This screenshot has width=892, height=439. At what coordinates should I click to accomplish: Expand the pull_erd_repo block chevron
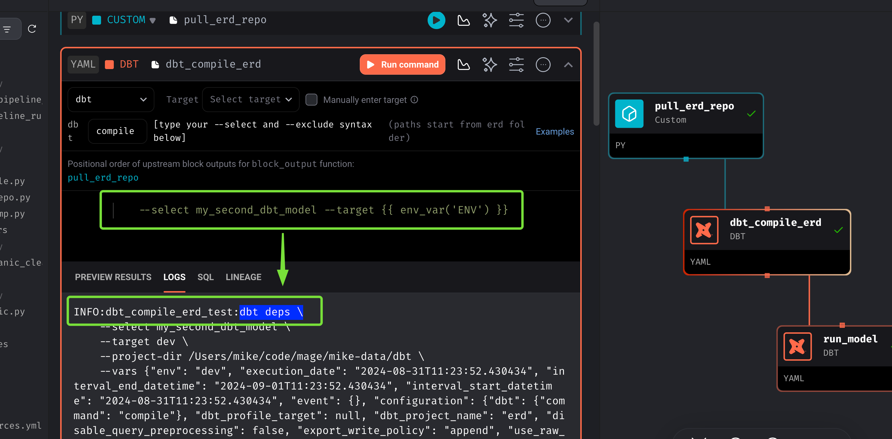click(x=568, y=20)
